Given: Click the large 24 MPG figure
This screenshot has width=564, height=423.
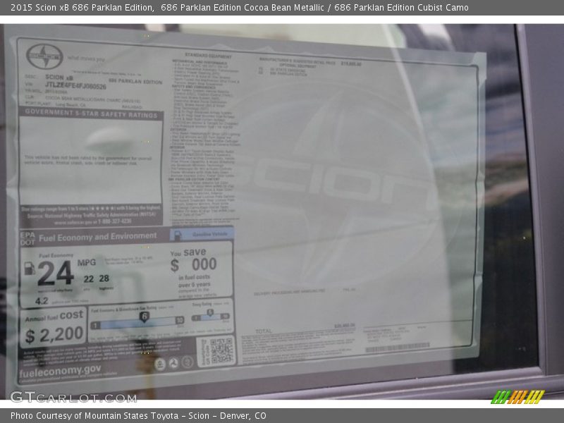Looking at the screenshot, I should [56, 273].
